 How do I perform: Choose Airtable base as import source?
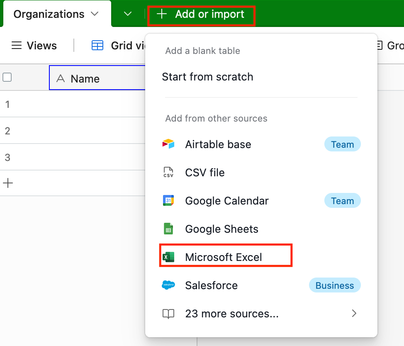point(261,144)
